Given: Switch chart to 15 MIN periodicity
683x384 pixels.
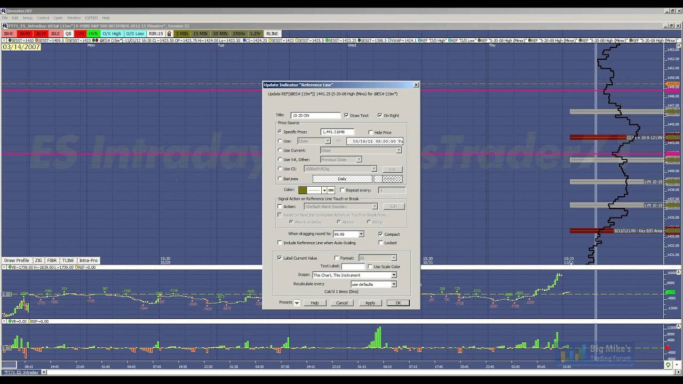Looking at the screenshot, I should pos(201,34).
